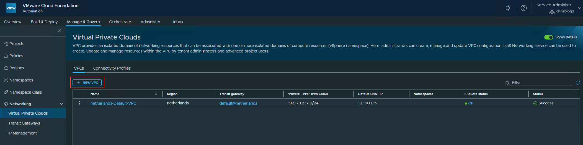The image size is (583, 145).
Task: Open the Overview tab
Action: click(13, 22)
